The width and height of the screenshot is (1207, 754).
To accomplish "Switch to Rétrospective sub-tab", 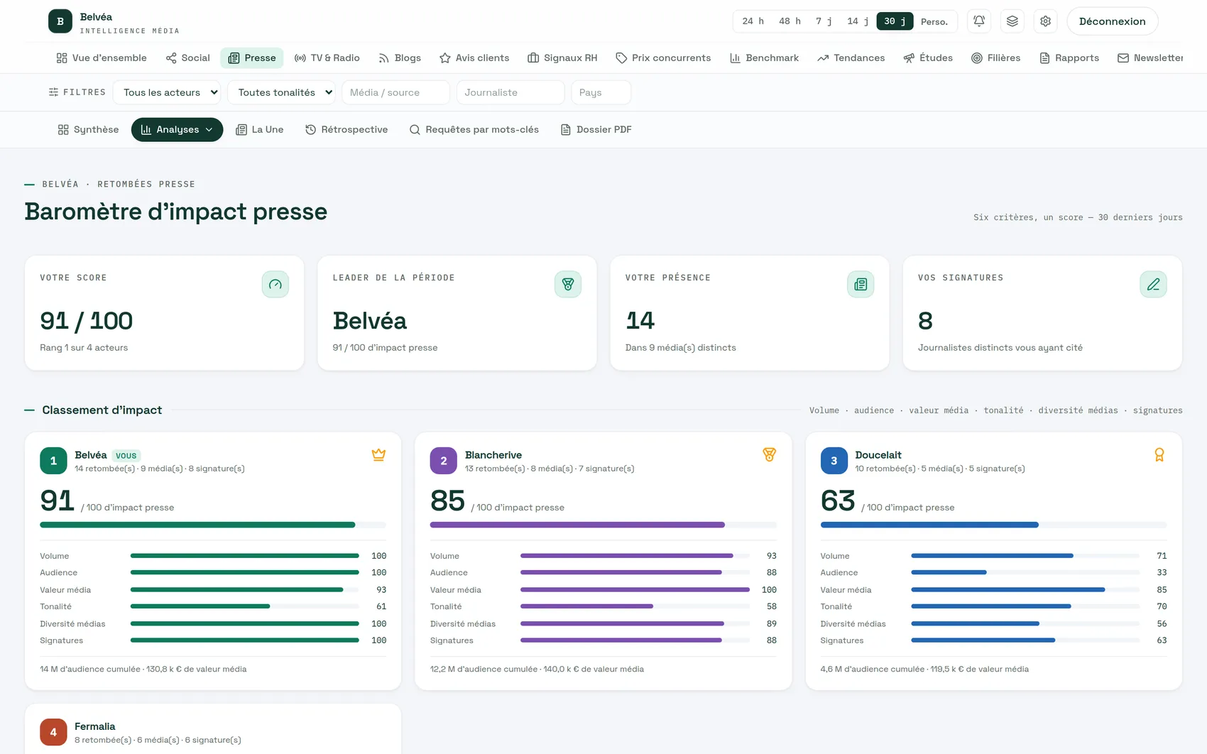I will click(346, 129).
